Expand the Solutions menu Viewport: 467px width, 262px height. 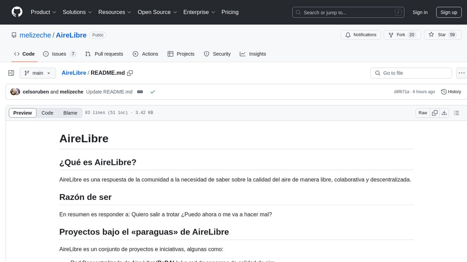click(78, 12)
